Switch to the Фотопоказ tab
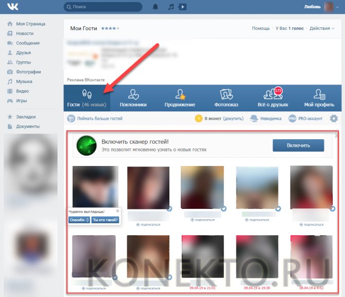 226,98
